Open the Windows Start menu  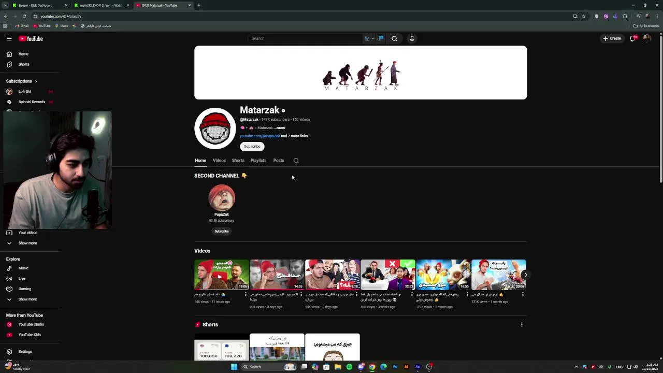coord(234,367)
